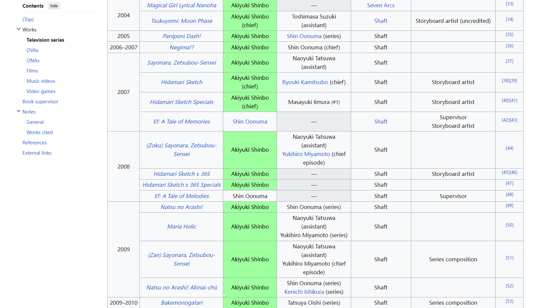
Task: Jump to (Top) of the article
Action: pyautogui.click(x=28, y=20)
